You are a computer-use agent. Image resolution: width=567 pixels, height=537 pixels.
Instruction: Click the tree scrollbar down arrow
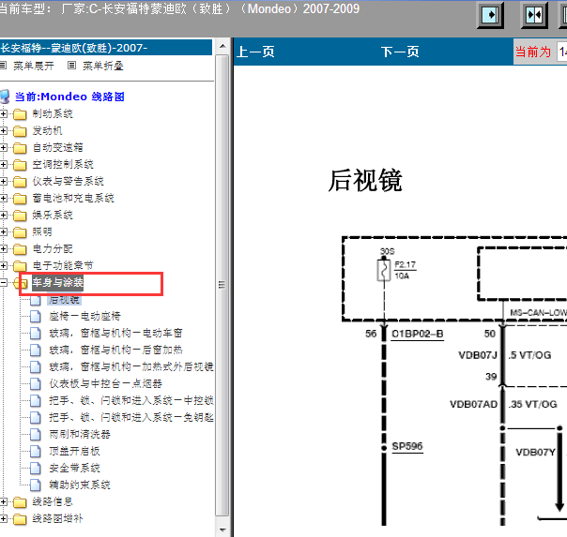(x=222, y=530)
